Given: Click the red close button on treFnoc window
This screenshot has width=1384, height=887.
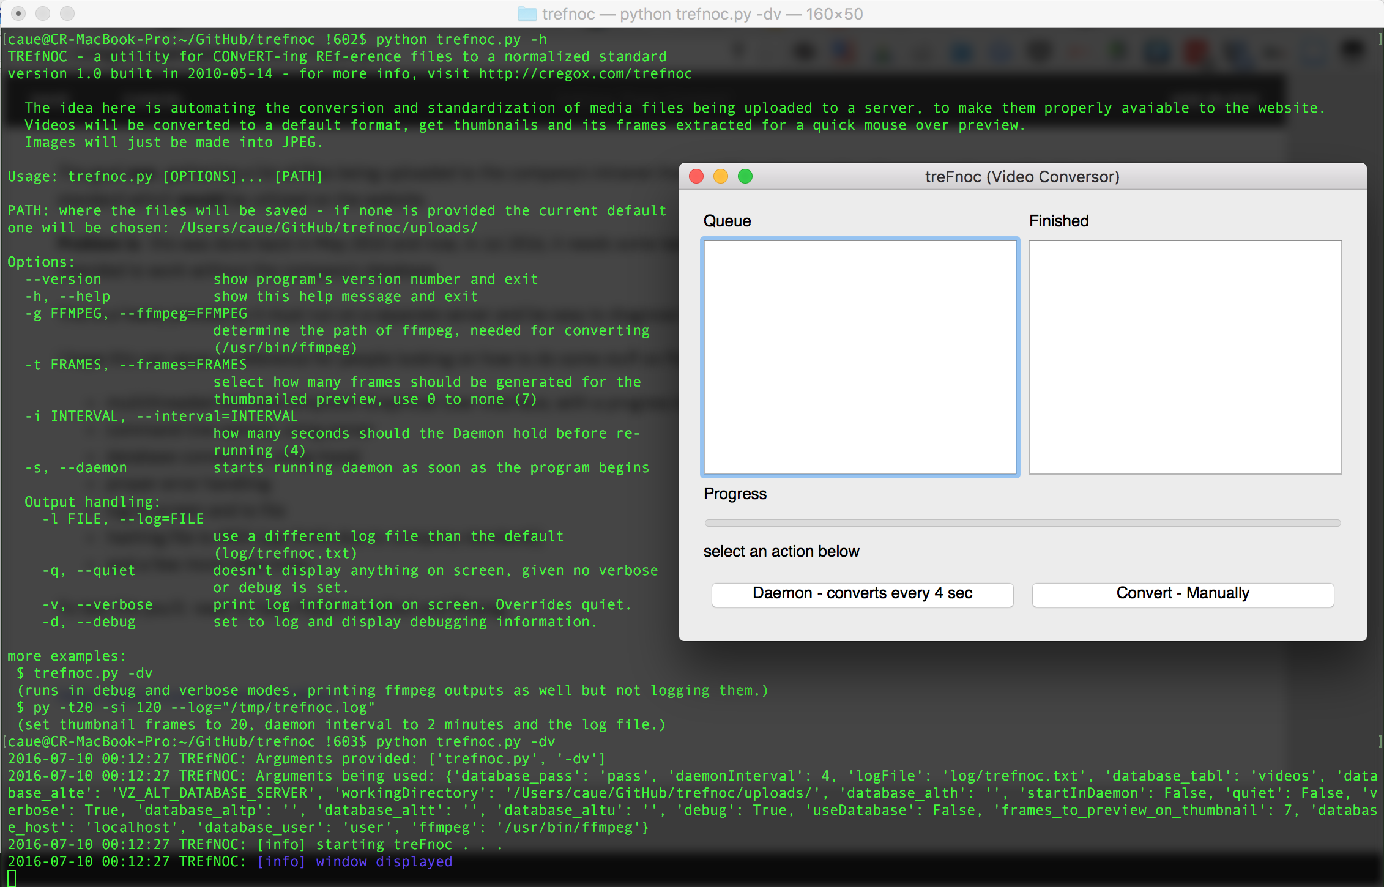Looking at the screenshot, I should [x=696, y=177].
